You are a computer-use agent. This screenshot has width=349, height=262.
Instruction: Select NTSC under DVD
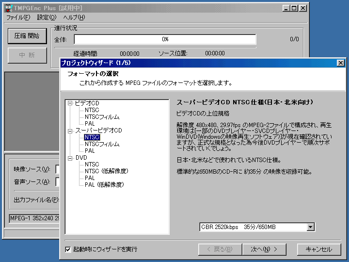click(x=92, y=164)
